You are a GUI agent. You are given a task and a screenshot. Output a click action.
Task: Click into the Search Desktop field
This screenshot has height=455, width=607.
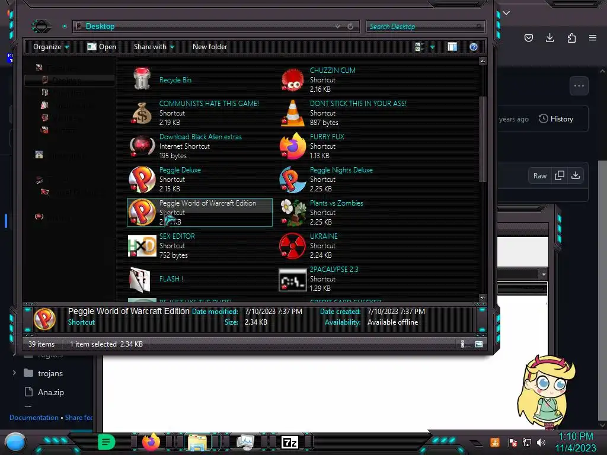pos(425,26)
